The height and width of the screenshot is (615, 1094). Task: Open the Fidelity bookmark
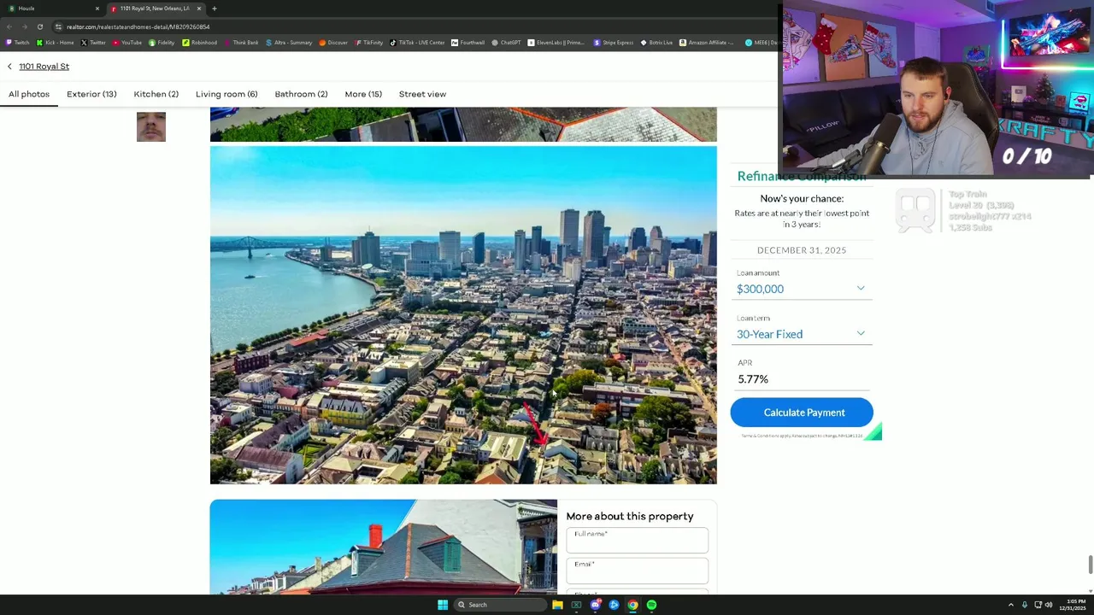[162, 43]
